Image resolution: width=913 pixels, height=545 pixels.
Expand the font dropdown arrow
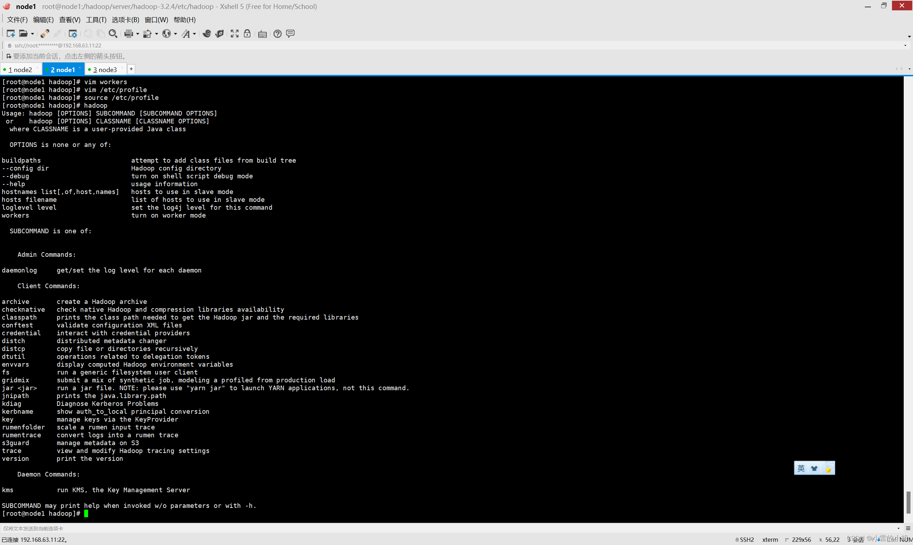tap(195, 34)
